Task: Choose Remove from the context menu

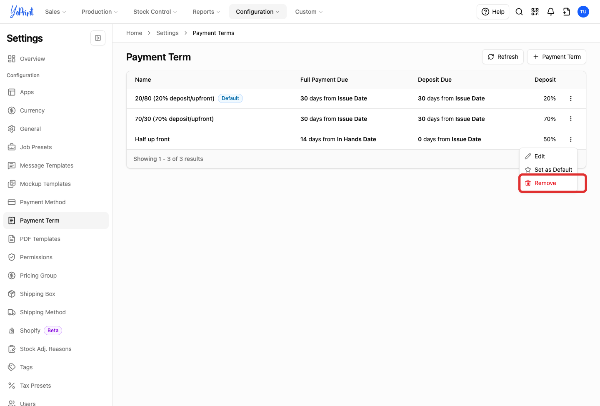Action: 548,183
